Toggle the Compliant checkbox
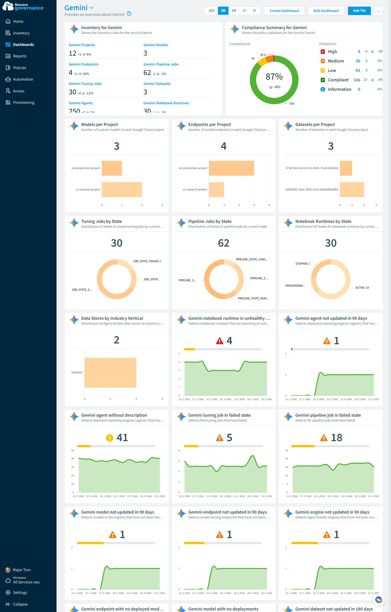 (x=323, y=80)
